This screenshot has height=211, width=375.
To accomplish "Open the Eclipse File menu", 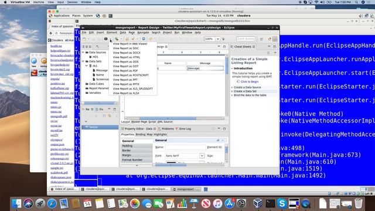I will pyautogui.click(x=84, y=33).
